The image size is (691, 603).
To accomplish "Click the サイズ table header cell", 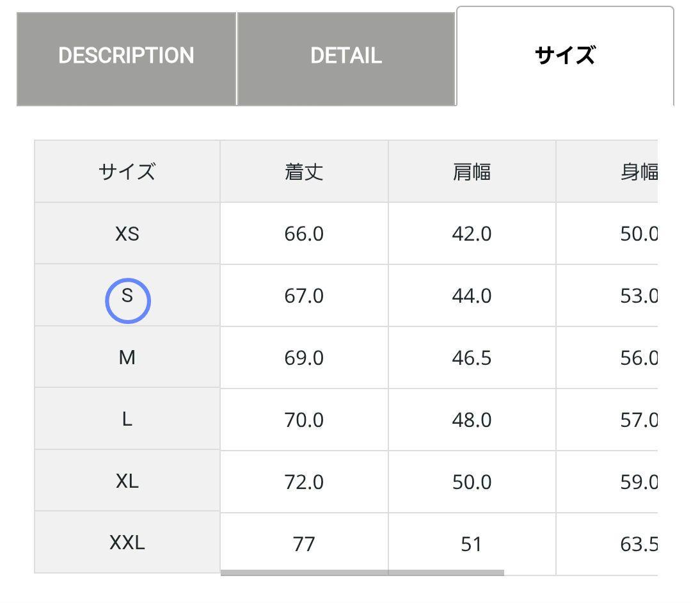I will click(x=127, y=170).
